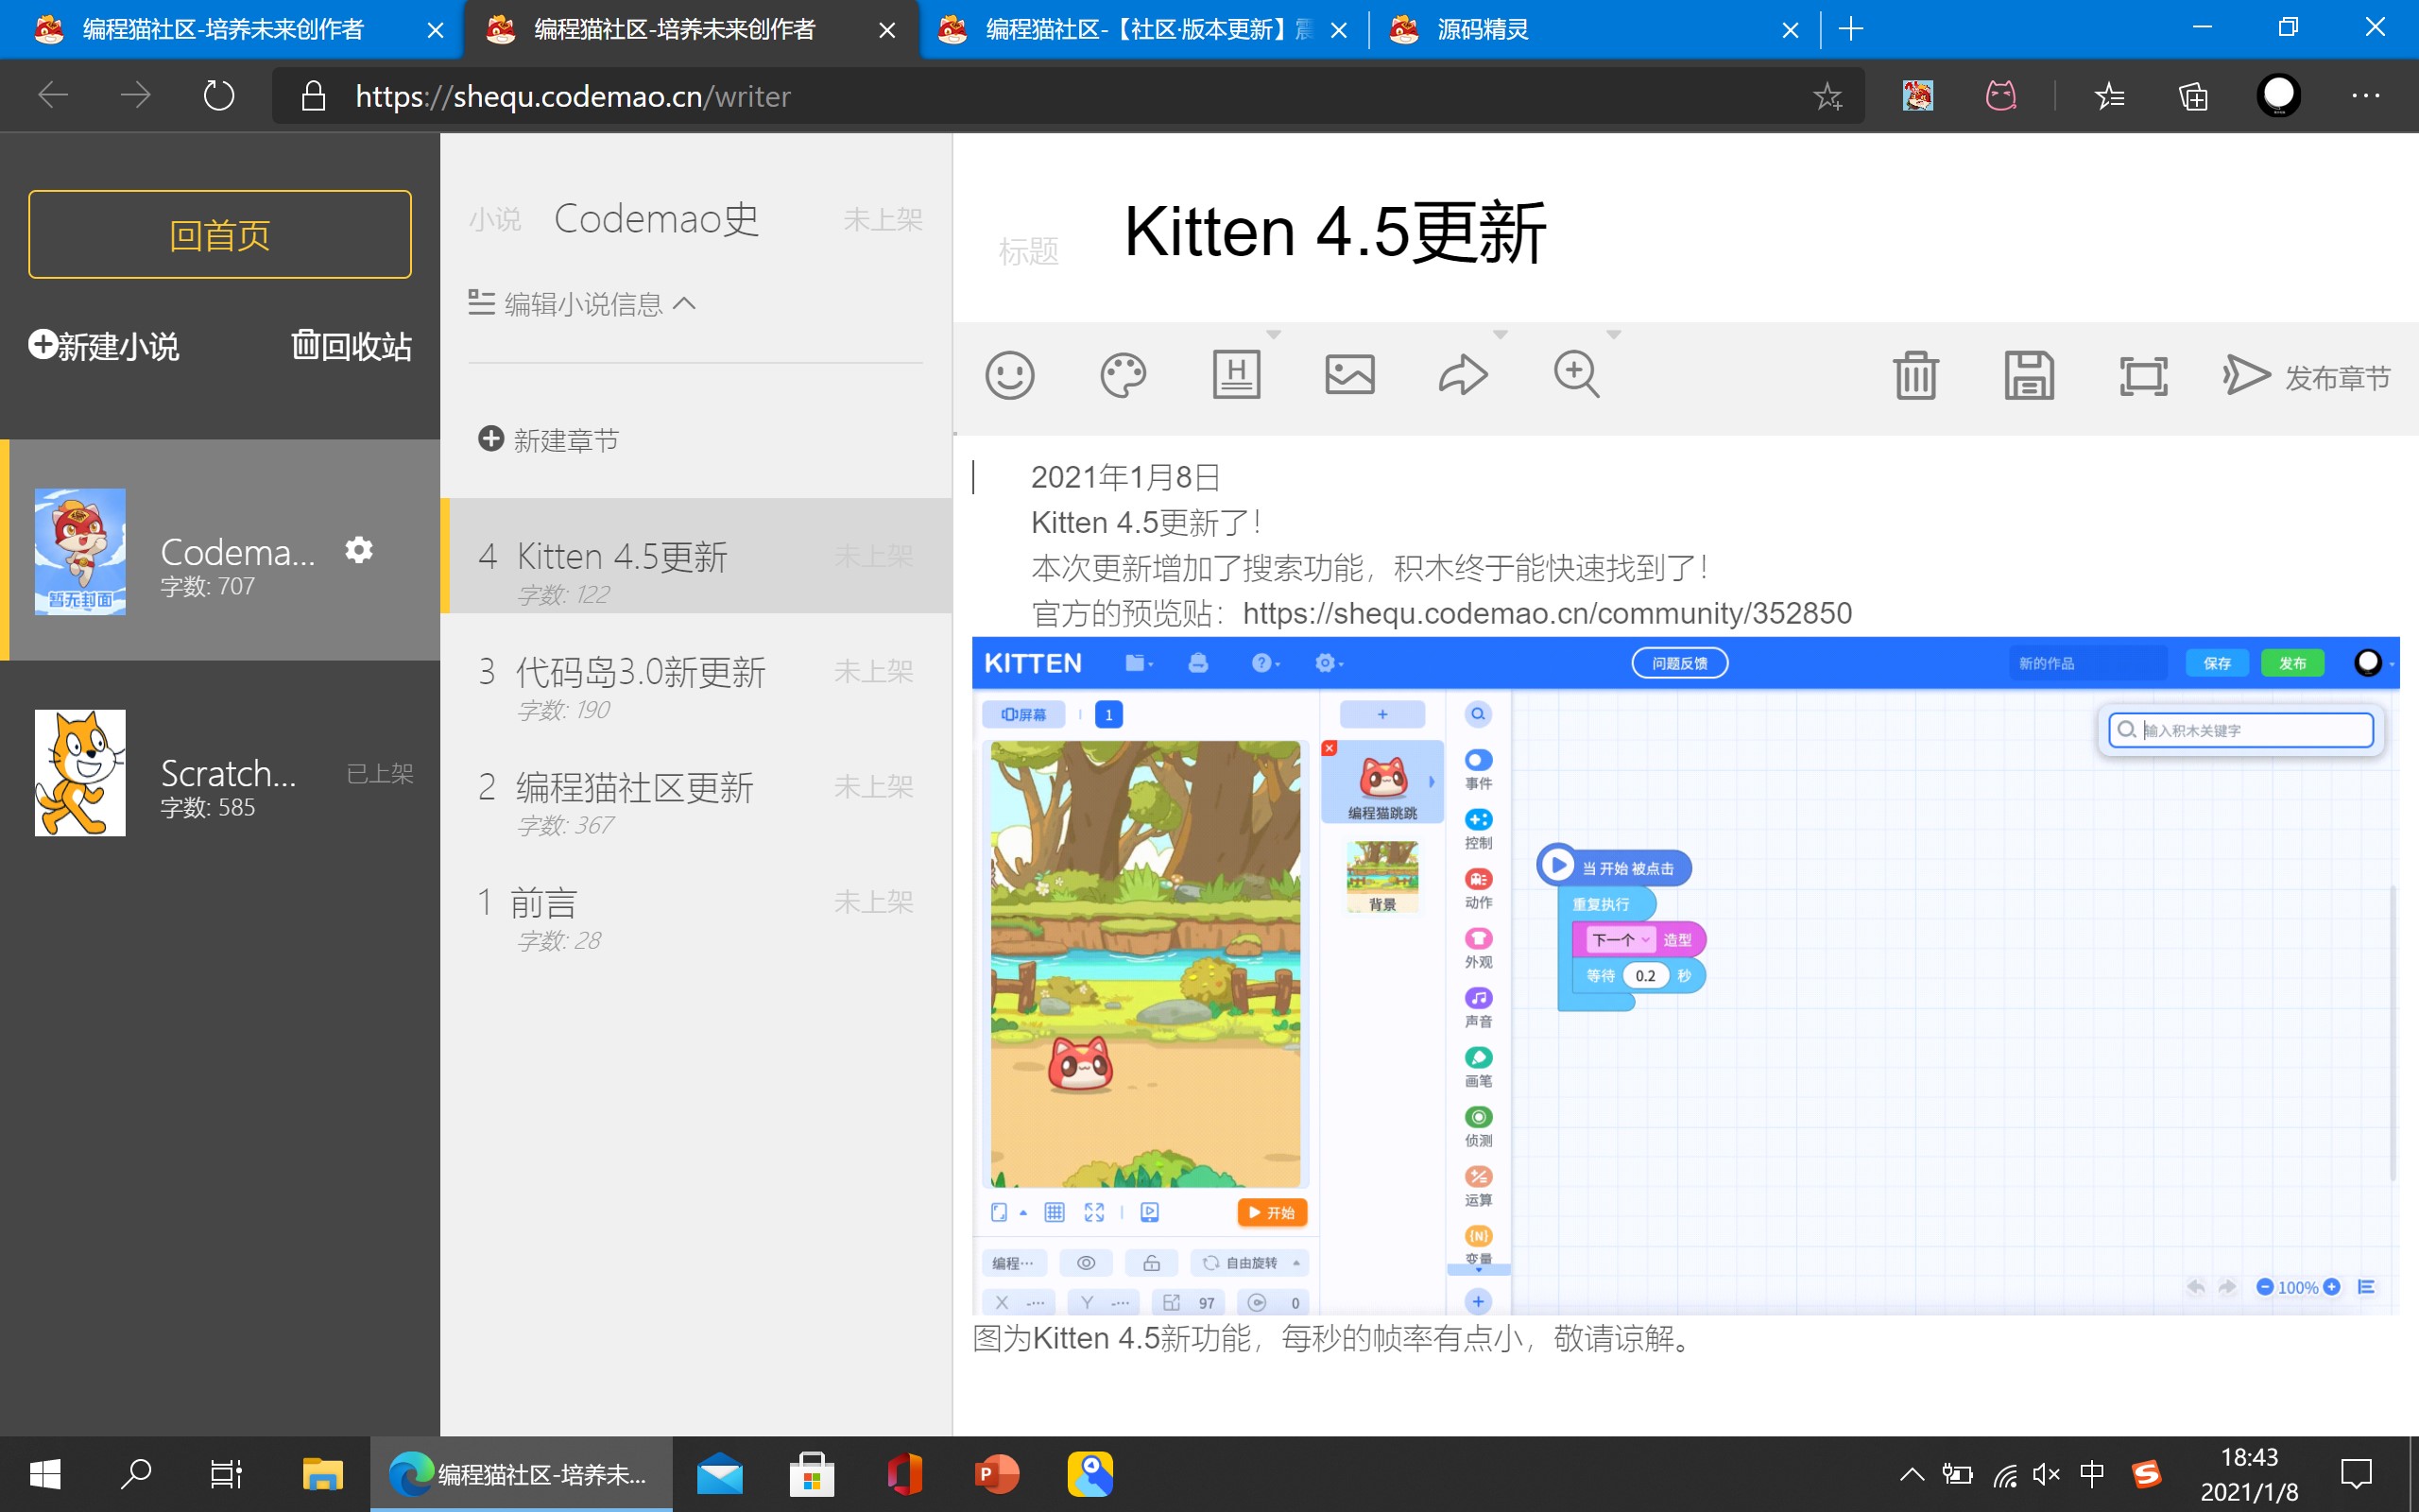View site security lock information
This screenshot has height=1512, width=2419.
point(314,96)
